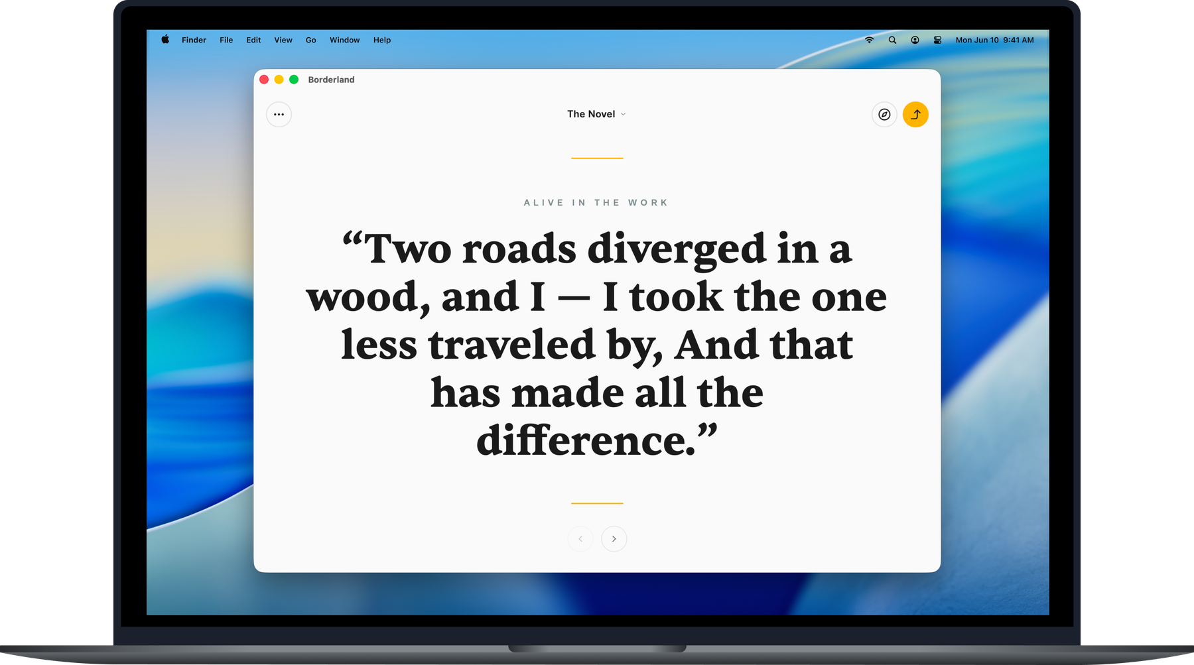Close the Borderland window
The image size is (1194, 665).
pos(264,80)
